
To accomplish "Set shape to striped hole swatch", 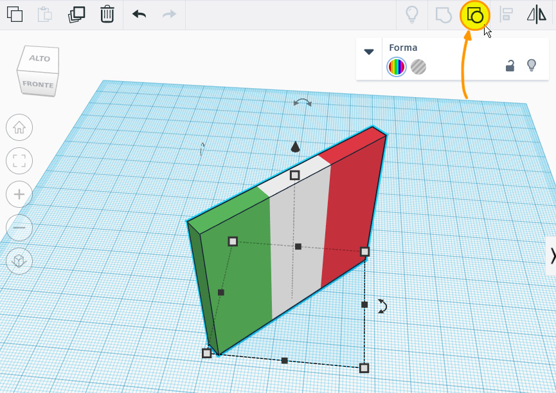I will [418, 67].
